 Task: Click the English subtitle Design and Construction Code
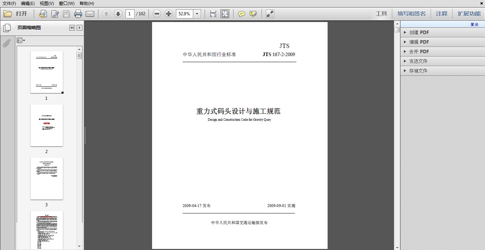coord(239,120)
